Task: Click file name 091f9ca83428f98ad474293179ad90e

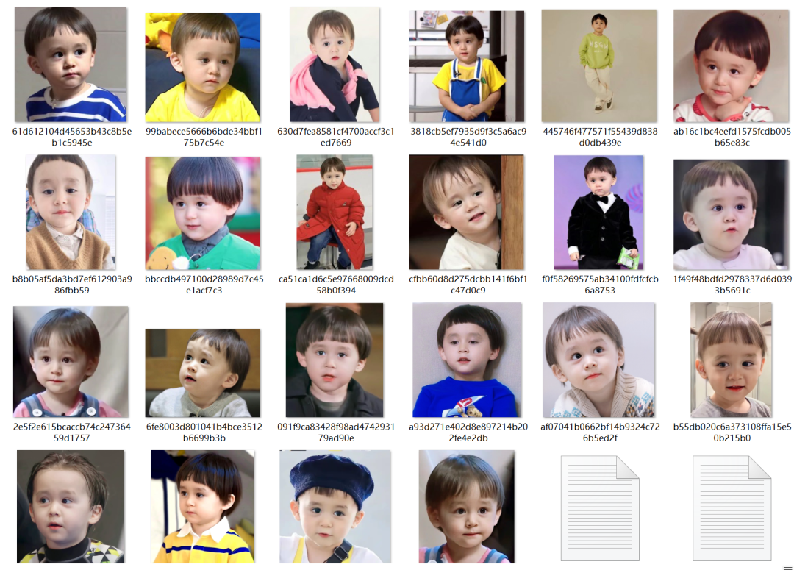Action: (x=336, y=432)
